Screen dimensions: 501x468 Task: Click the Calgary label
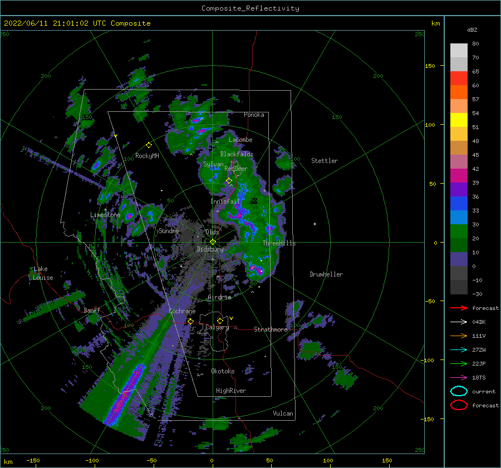pyautogui.click(x=217, y=327)
